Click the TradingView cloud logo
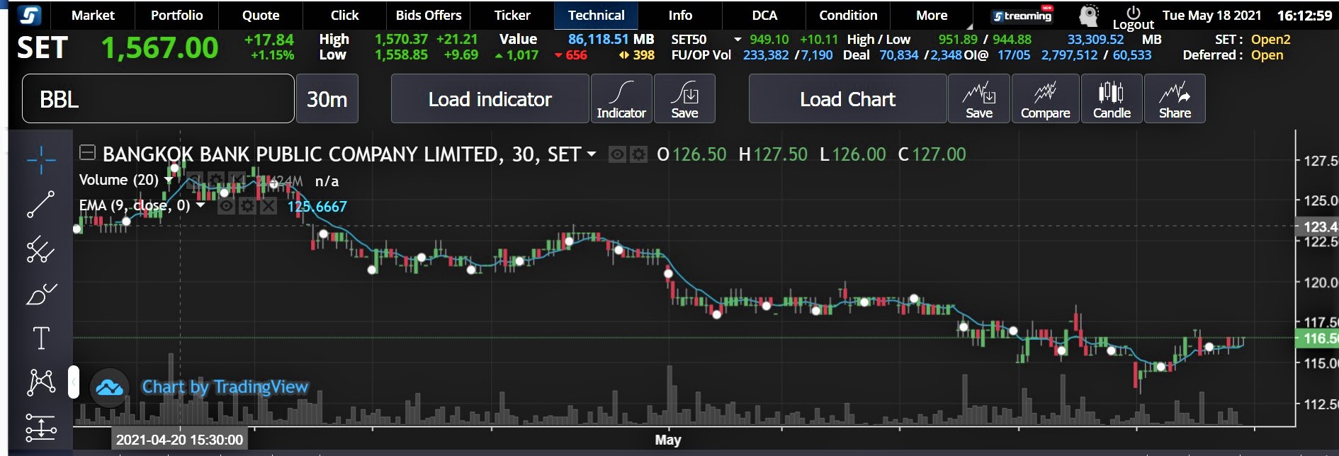Screen dimensions: 1339x456 point(109,387)
